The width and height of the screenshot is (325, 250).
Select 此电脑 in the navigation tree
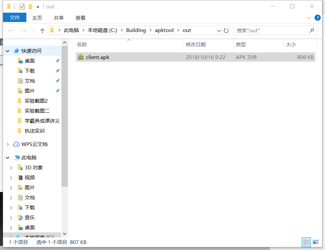pyautogui.click(x=29, y=158)
